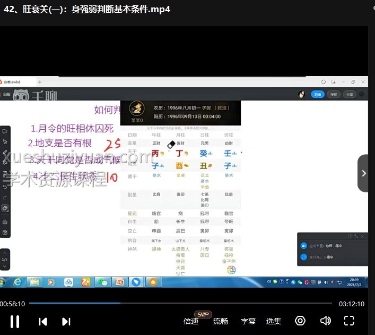375x335 pixels.
Task: Open WeChat from the Windows taskbar
Action: [x=102, y=281]
